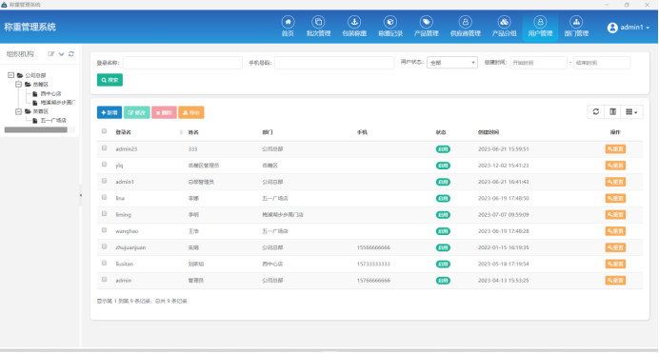Check the bottom admin row checkbox
Screen dimensions: 659x353
pos(104,279)
